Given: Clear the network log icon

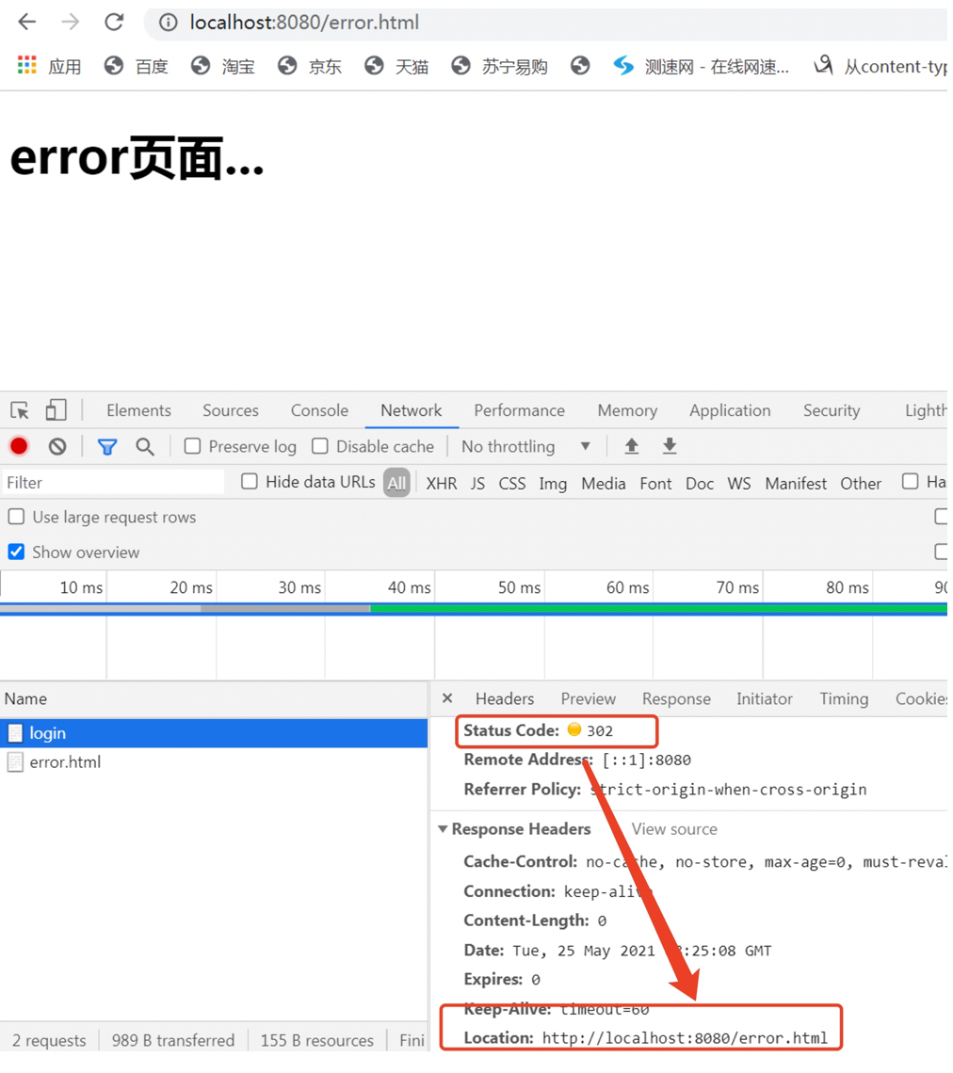Looking at the screenshot, I should 57,447.
